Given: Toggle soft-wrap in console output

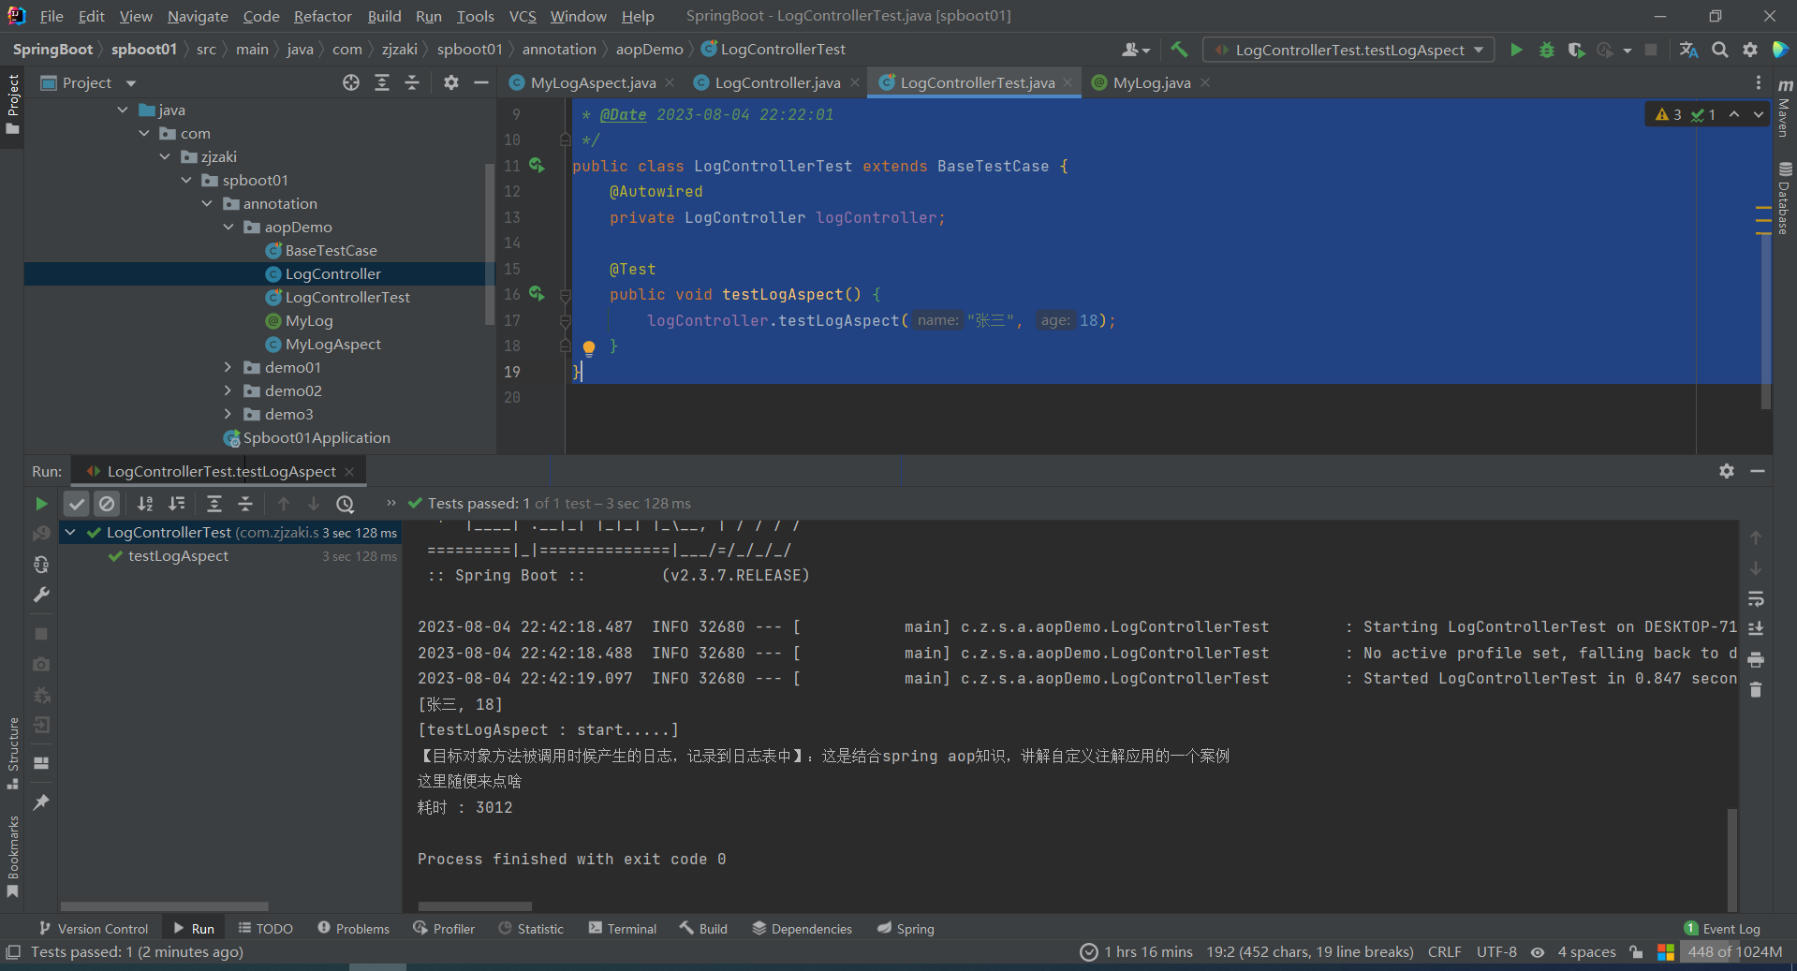Looking at the screenshot, I should tap(1756, 598).
